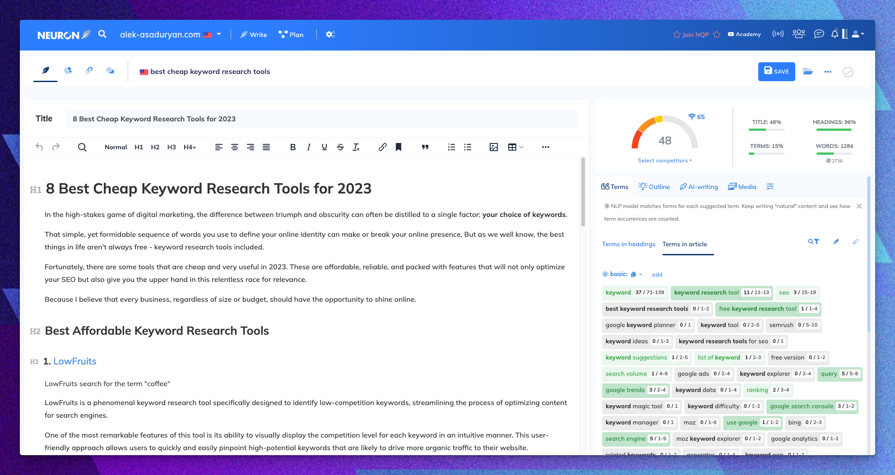
Task: Open the basic terms copy dropdown
Action: point(636,274)
